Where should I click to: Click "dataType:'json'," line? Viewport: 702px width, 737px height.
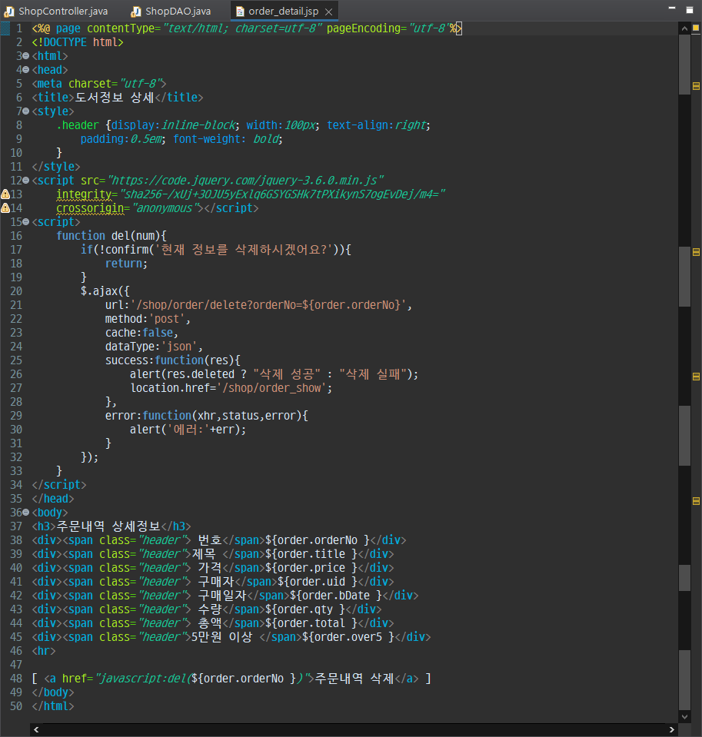(x=154, y=347)
